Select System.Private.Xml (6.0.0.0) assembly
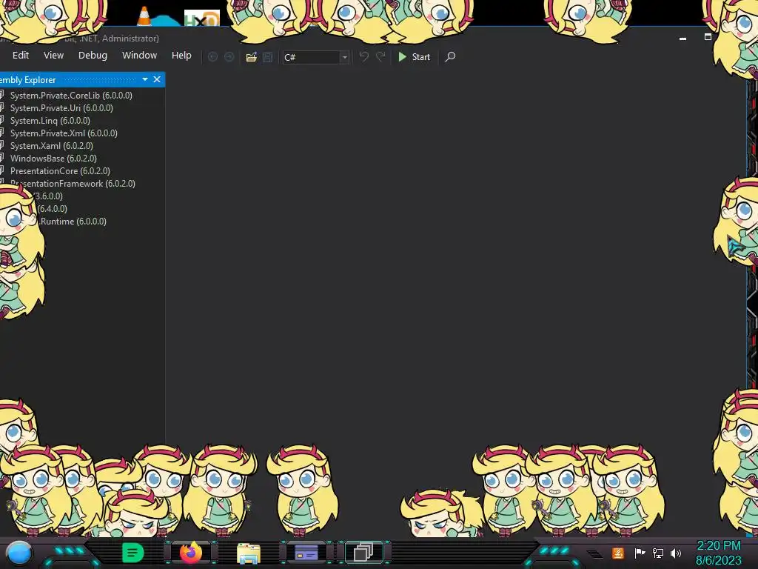The width and height of the screenshot is (758, 569). tap(64, 133)
